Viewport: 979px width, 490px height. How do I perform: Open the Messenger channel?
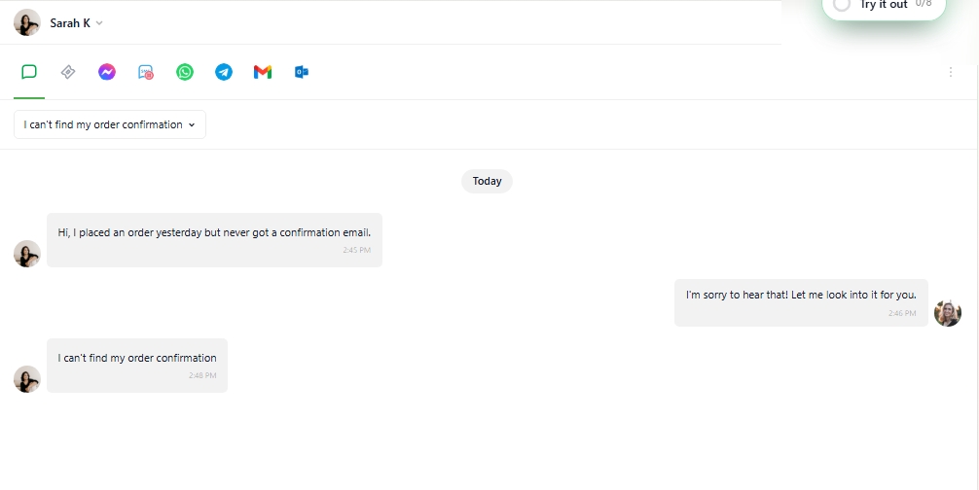(x=107, y=72)
